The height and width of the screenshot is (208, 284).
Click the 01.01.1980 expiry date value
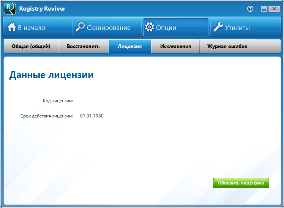pyautogui.click(x=92, y=116)
